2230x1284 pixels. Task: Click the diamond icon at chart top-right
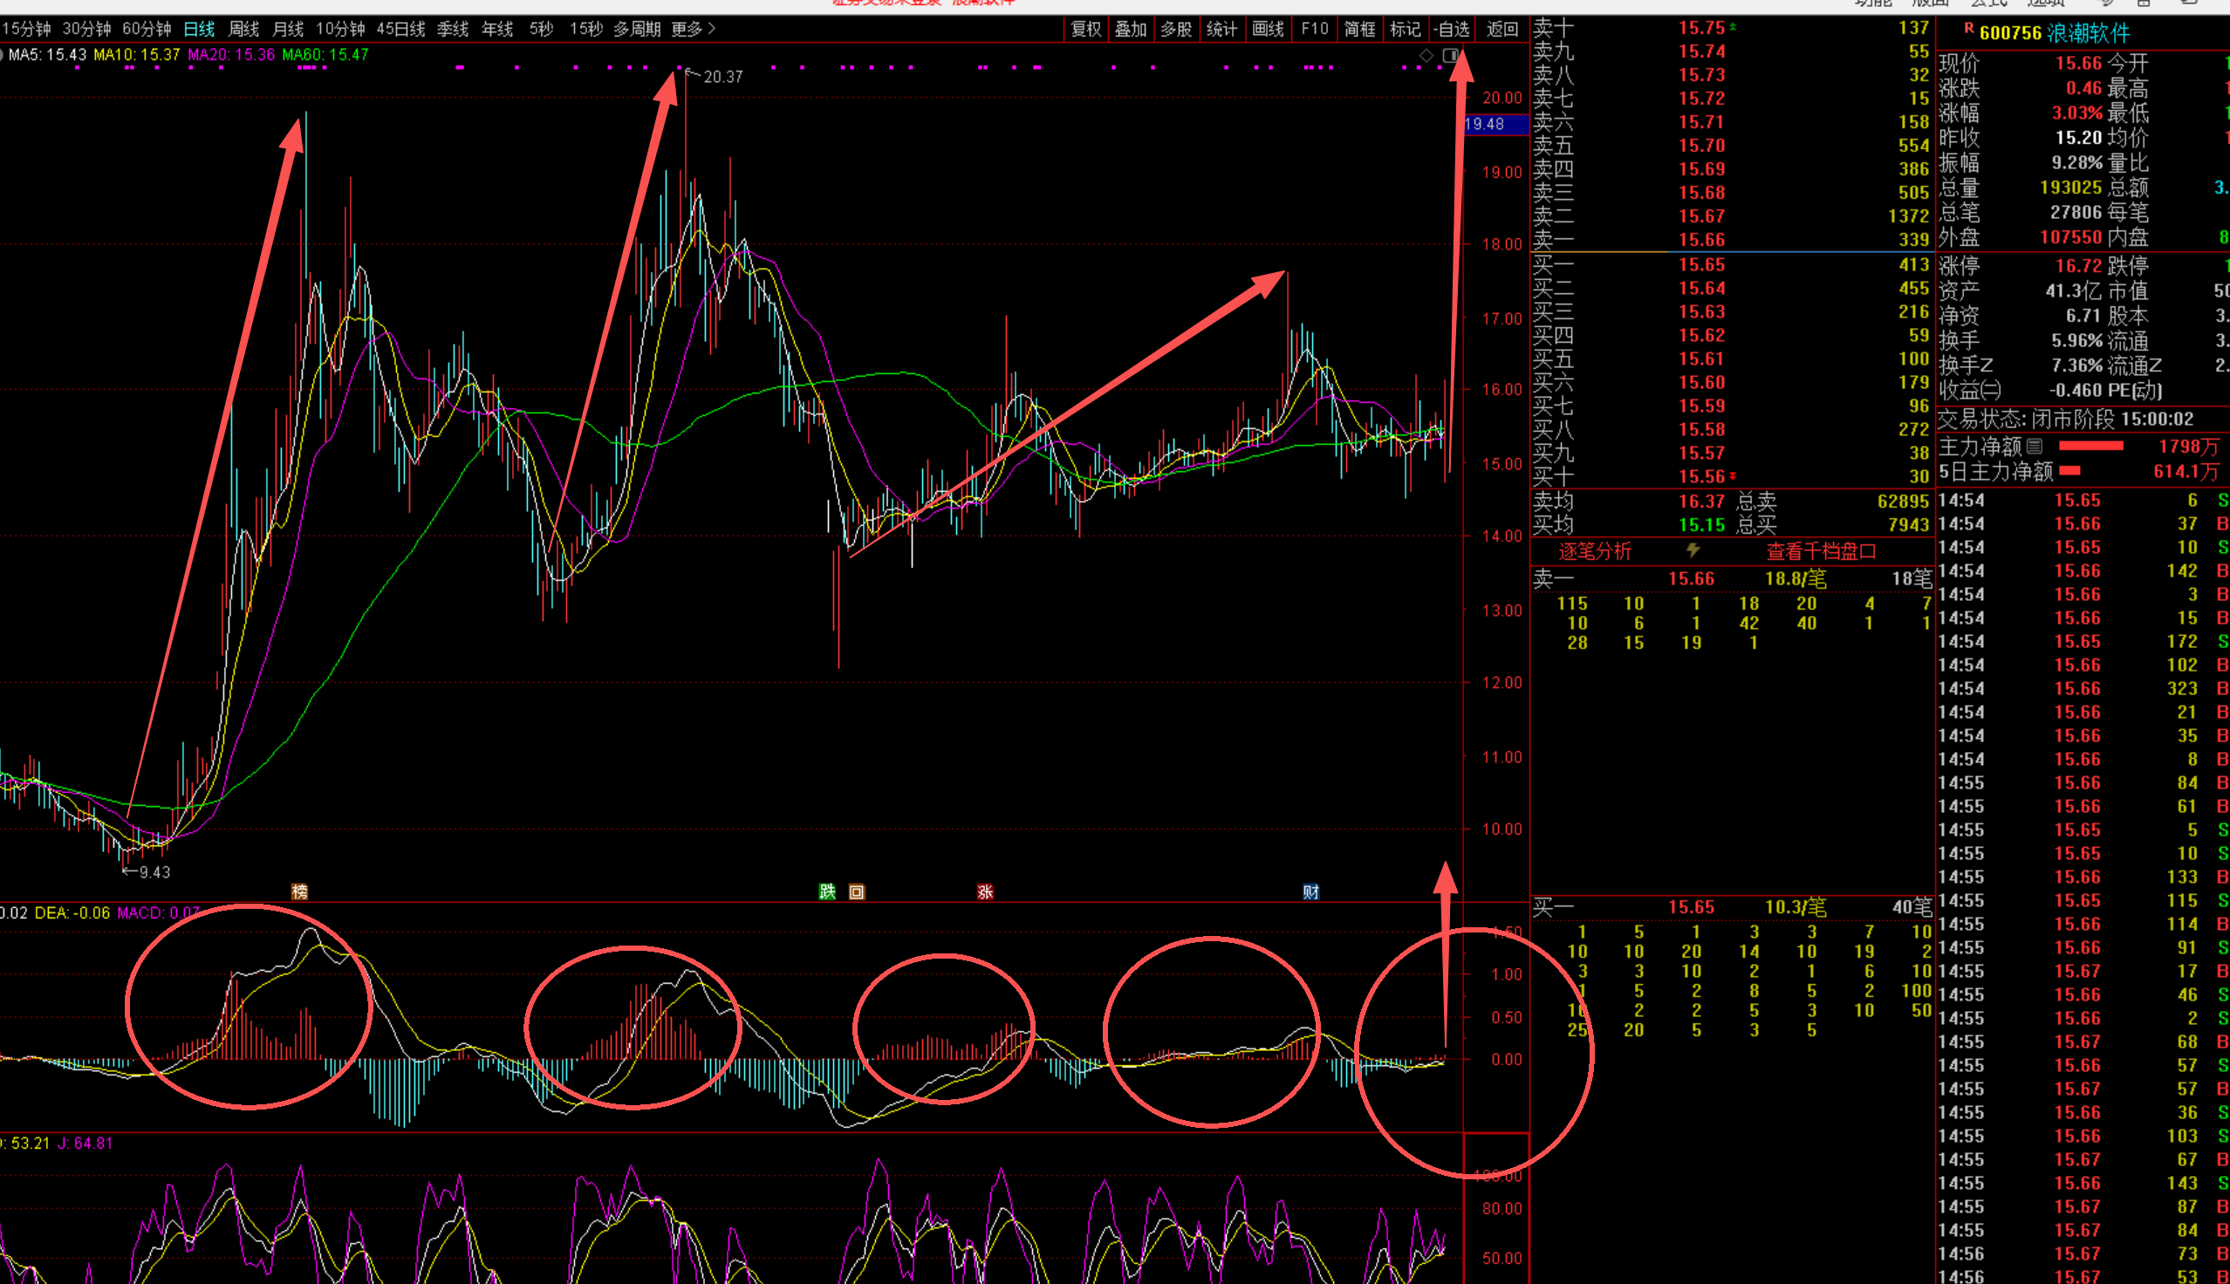point(1426,56)
